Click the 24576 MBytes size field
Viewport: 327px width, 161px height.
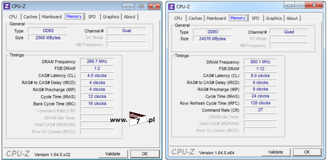(213, 39)
